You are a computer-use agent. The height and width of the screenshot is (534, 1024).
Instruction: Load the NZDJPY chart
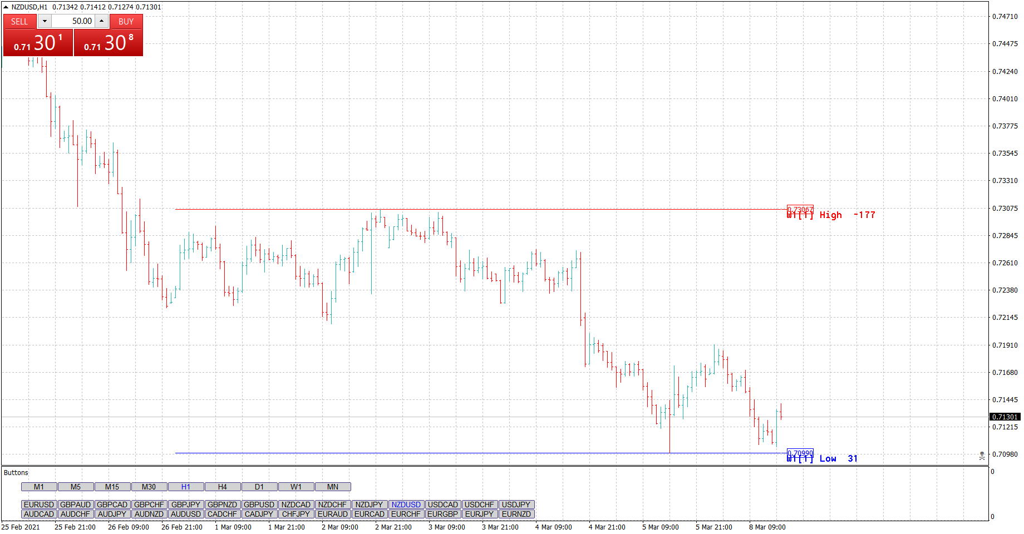pos(370,505)
